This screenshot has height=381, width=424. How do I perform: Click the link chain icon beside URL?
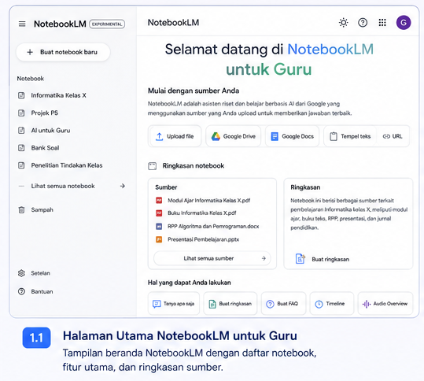(x=386, y=136)
